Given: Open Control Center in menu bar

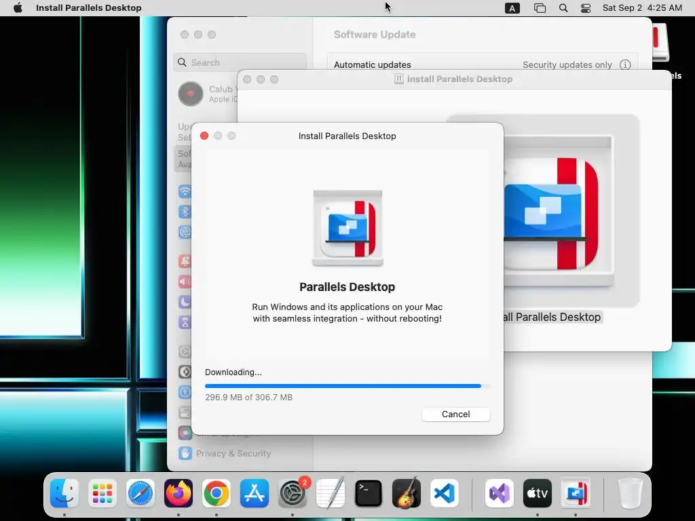Looking at the screenshot, I should (x=586, y=8).
